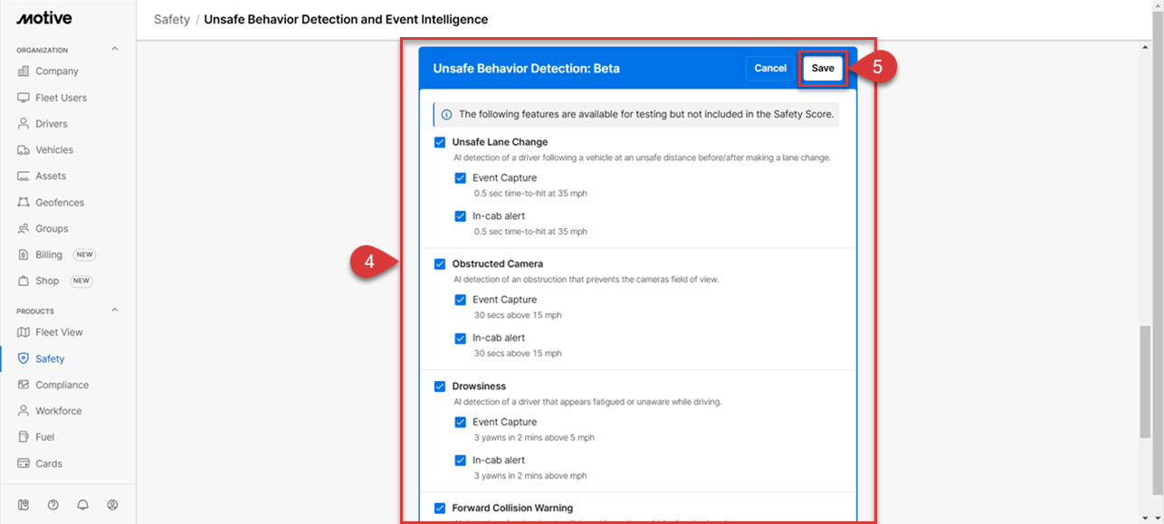The height and width of the screenshot is (524, 1164).
Task: Open the user profile icon
Action: (x=113, y=505)
